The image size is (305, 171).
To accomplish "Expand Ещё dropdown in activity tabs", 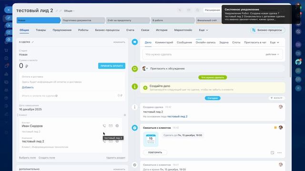I will coord(274,42).
